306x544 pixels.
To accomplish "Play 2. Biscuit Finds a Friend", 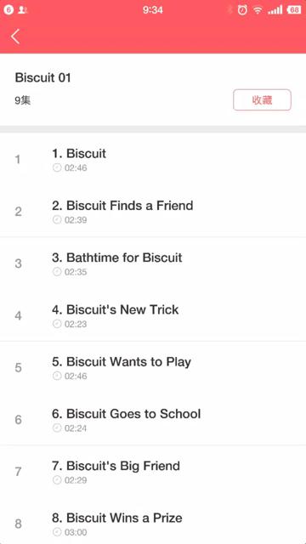I will click(153, 212).
